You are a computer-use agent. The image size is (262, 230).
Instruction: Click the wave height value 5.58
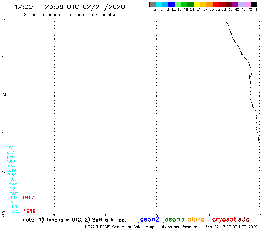(10, 148)
